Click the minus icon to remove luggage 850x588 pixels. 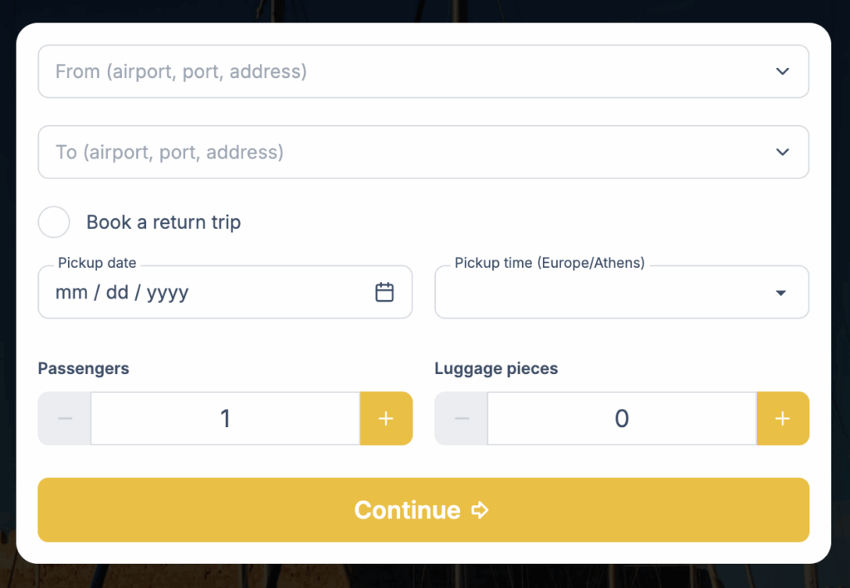click(x=461, y=419)
